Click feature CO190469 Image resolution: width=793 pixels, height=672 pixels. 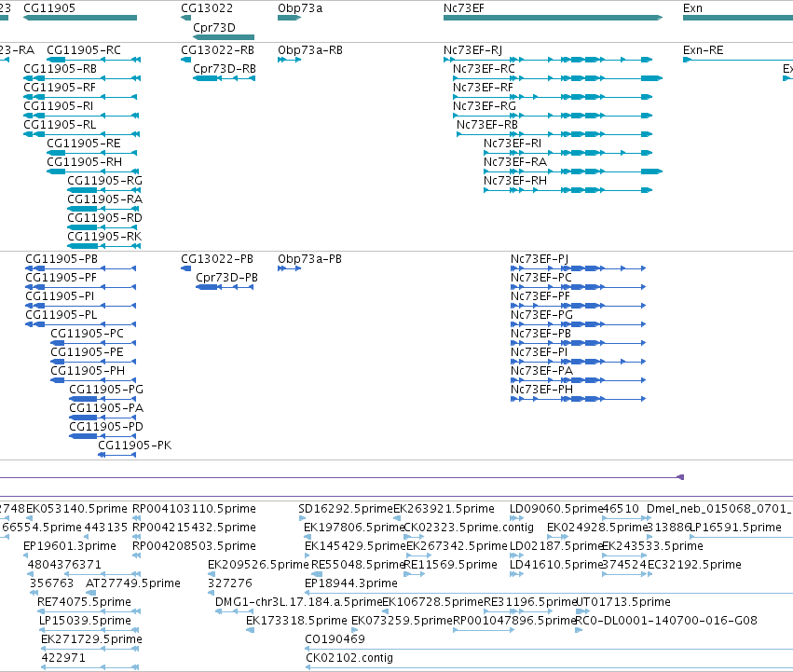(x=335, y=639)
